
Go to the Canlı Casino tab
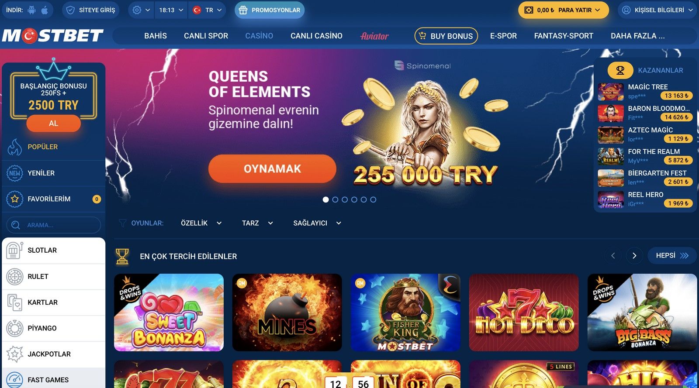point(316,36)
